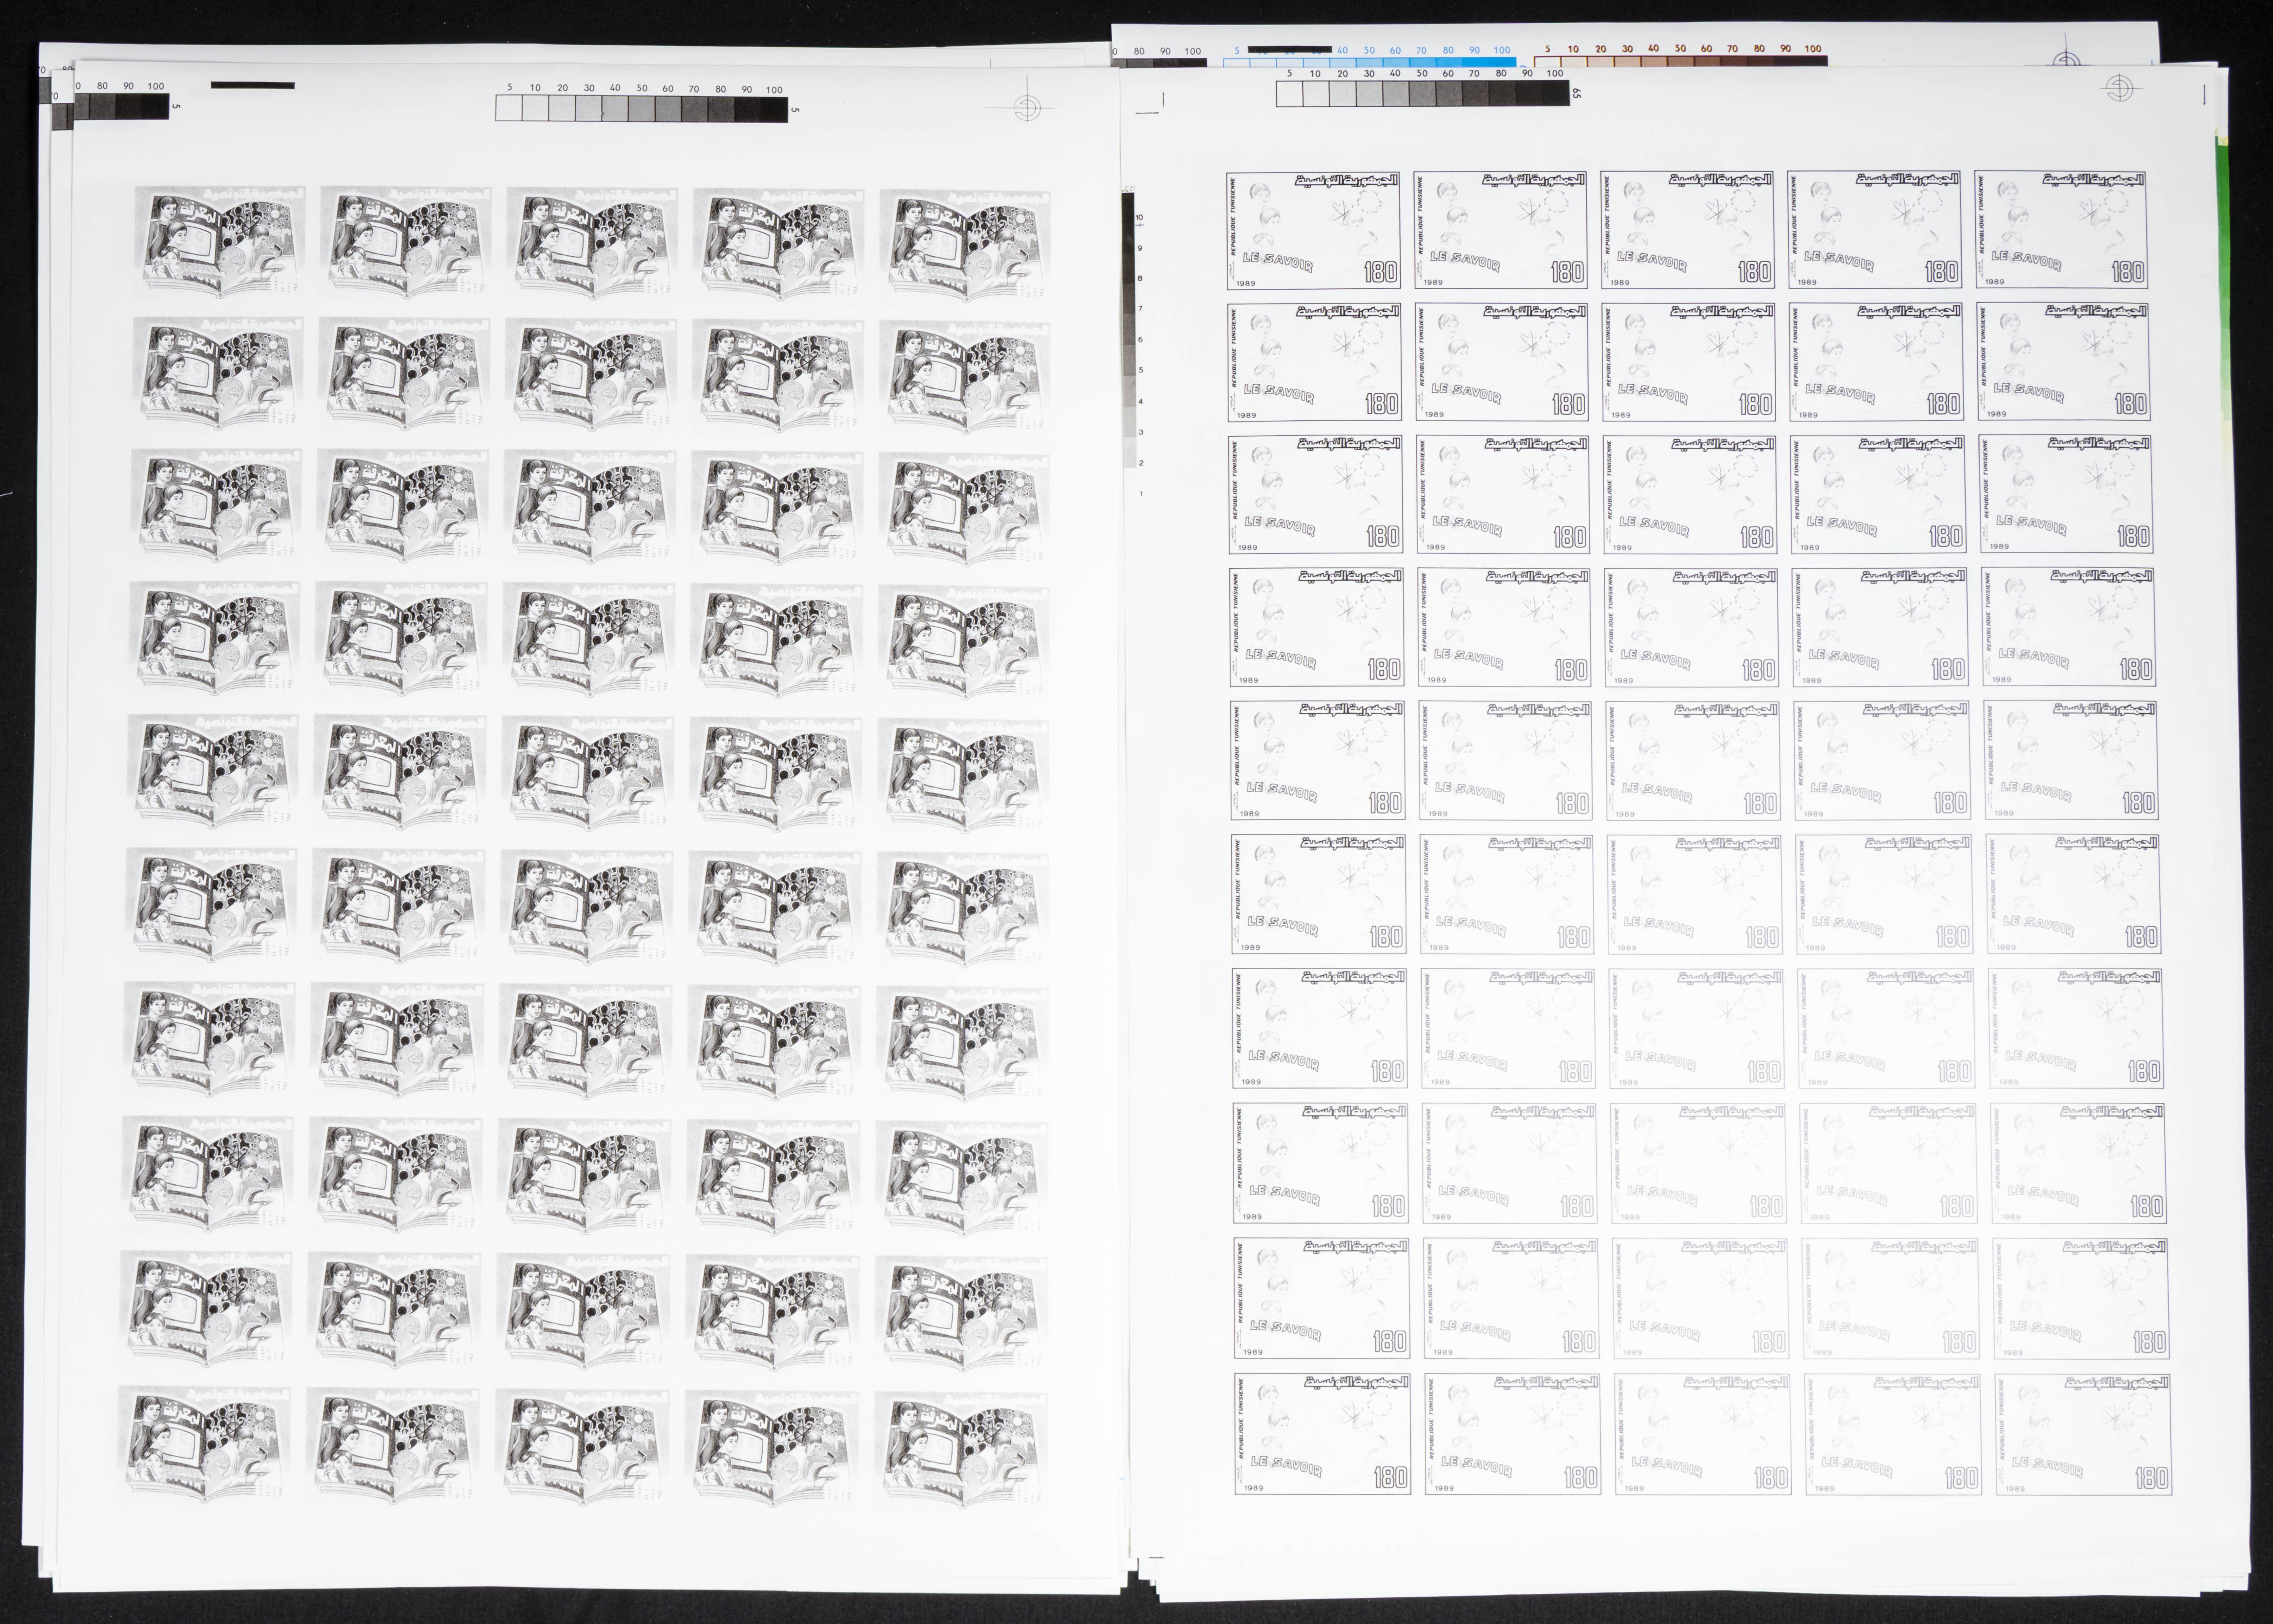
Task: Click the "8" label on the vertical gray strip
Action: pos(1140,278)
